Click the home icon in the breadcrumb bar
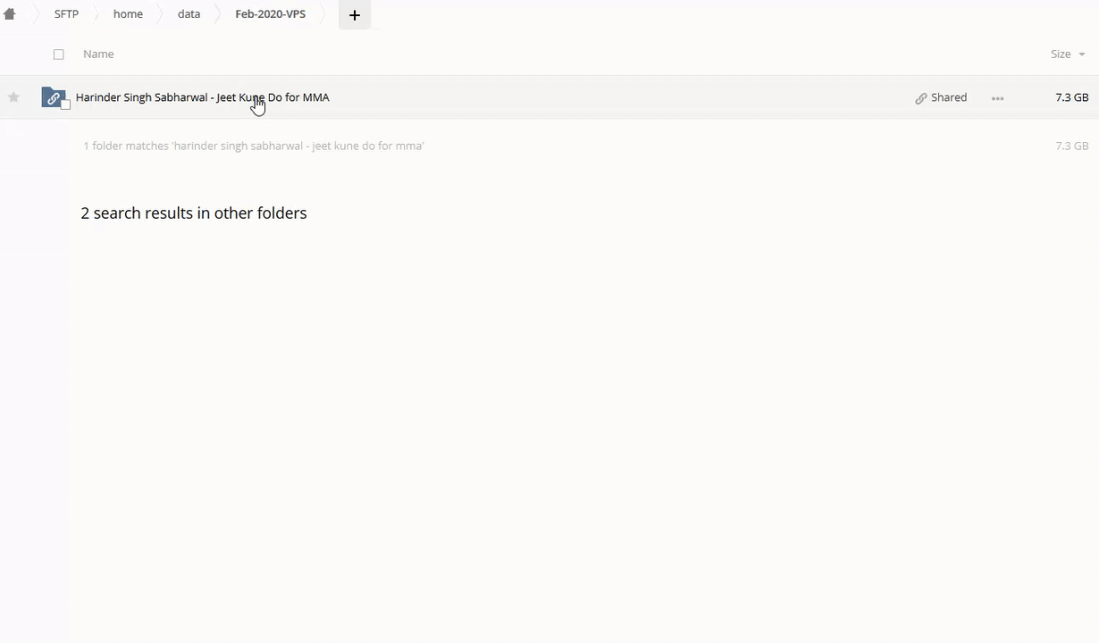The width and height of the screenshot is (1099, 643). coord(10,14)
